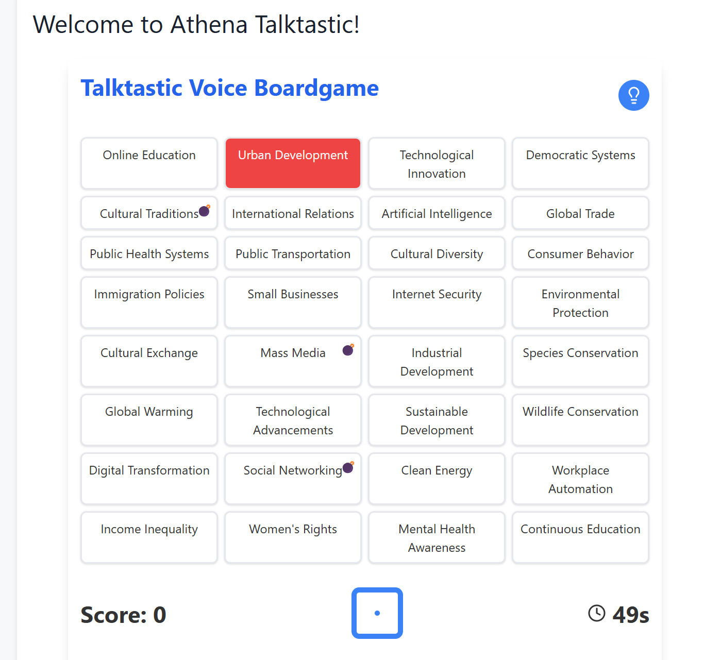Click bomb icon on Mass Media

coord(348,350)
